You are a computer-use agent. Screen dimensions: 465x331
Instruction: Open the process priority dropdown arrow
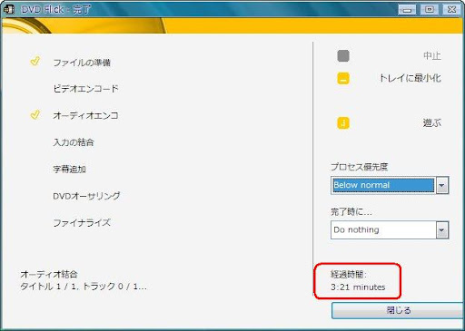pyautogui.click(x=442, y=185)
